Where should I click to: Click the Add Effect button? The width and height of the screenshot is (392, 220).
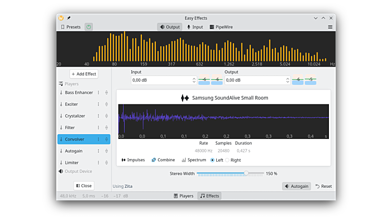83,74
